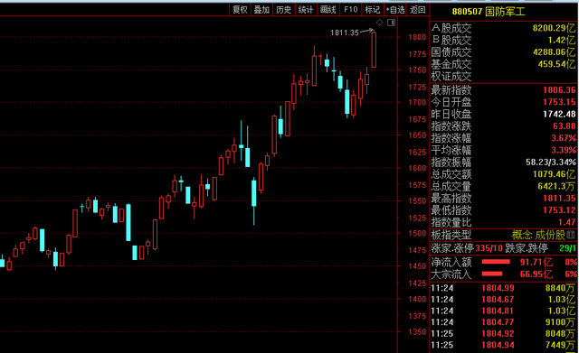Click the small icon next to 成份股

(571, 235)
